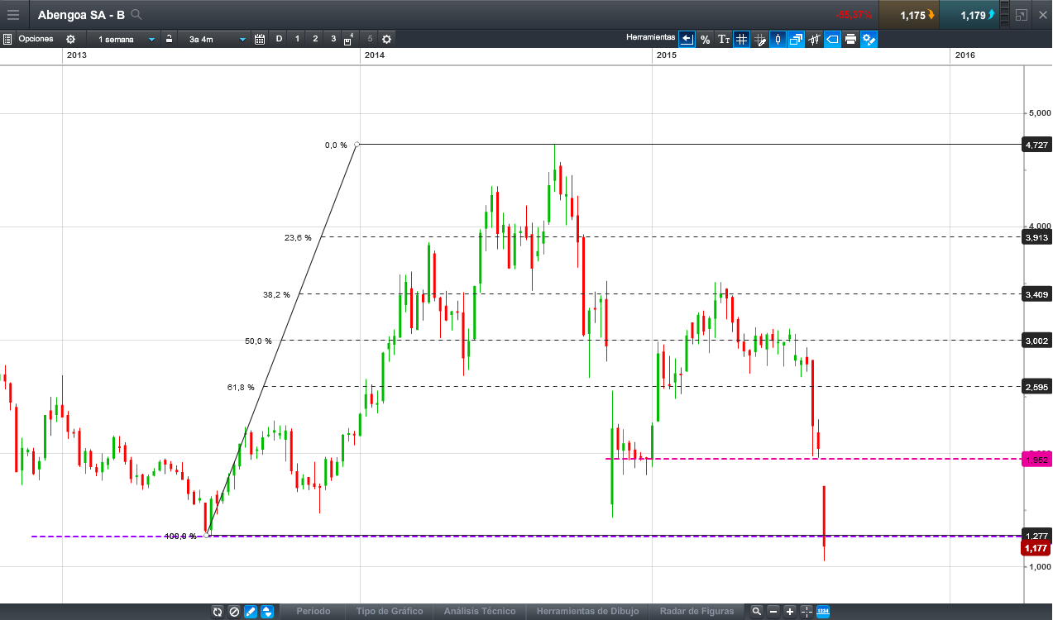Viewport: 1053px width, 620px height.
Task: Select Fibonacci 0,0 % anchor point
Action: click(357, 145)
